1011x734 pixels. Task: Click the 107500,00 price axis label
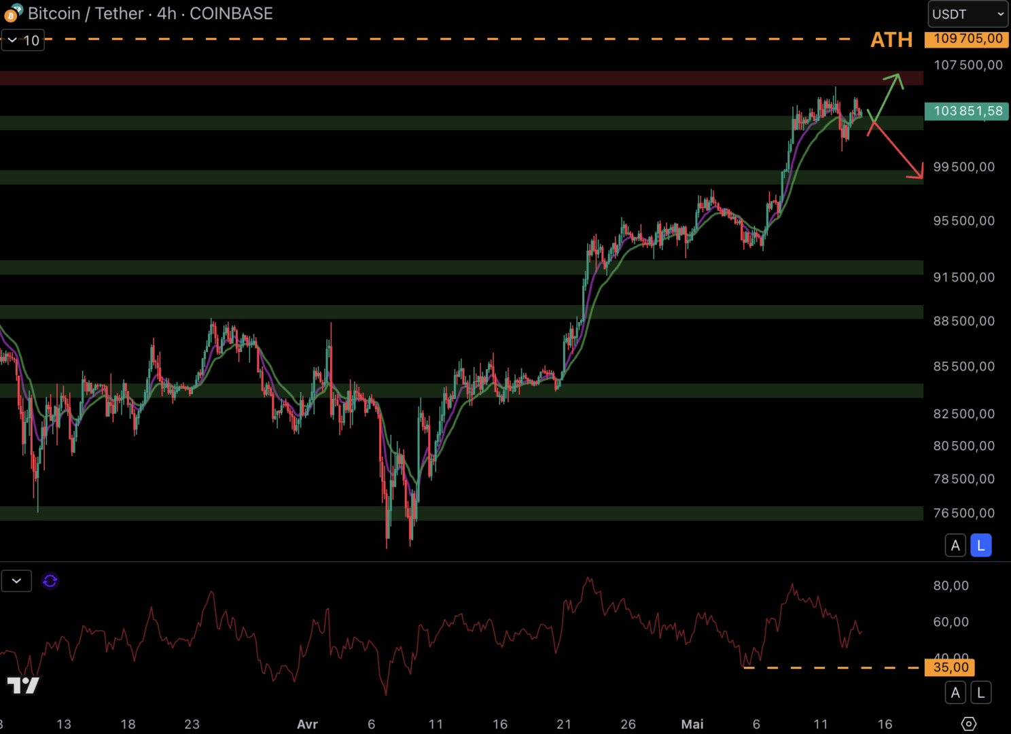coord(968,65)
